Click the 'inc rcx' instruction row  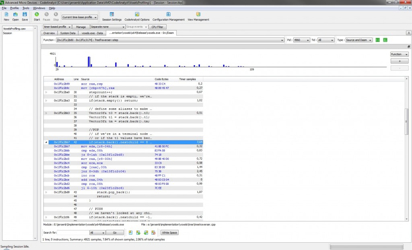tap(123, 176)
